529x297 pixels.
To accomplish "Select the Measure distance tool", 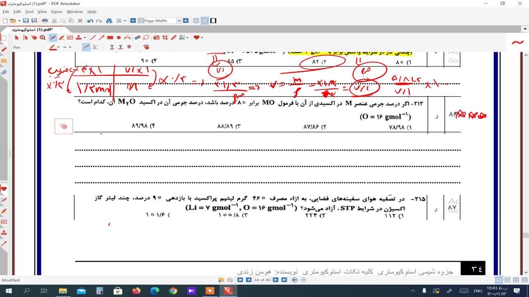I will 127,38.
